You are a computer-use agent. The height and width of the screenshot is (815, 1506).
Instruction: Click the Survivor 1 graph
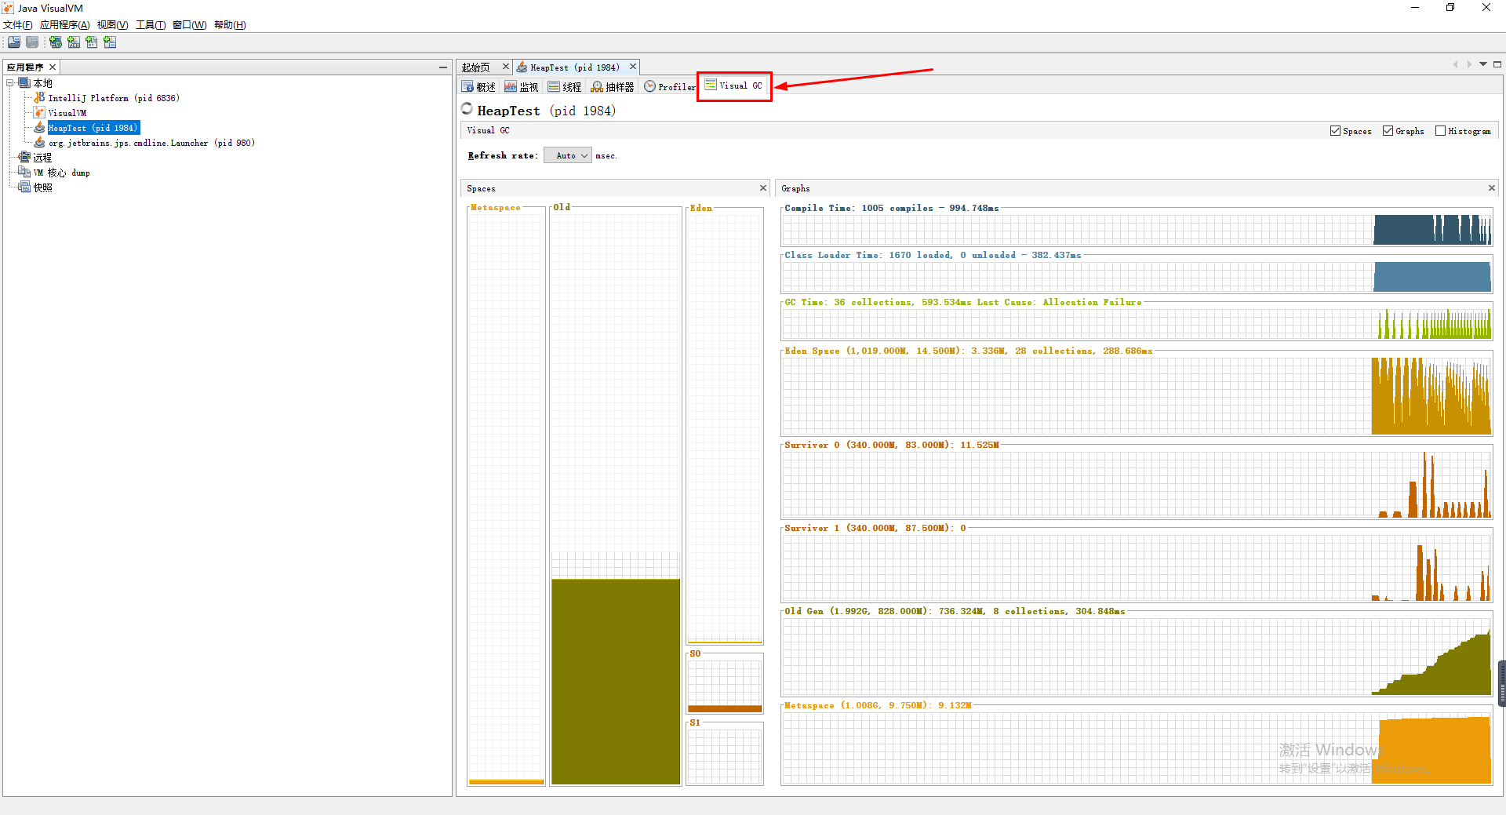tap(1137, 568)
